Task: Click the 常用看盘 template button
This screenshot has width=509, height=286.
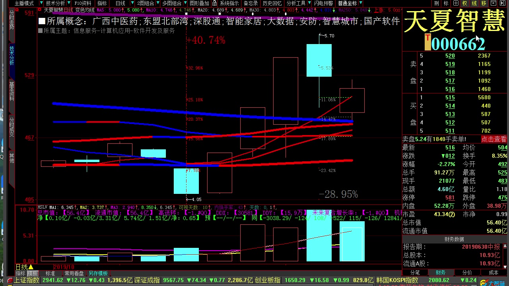Action: pos(74,273)
